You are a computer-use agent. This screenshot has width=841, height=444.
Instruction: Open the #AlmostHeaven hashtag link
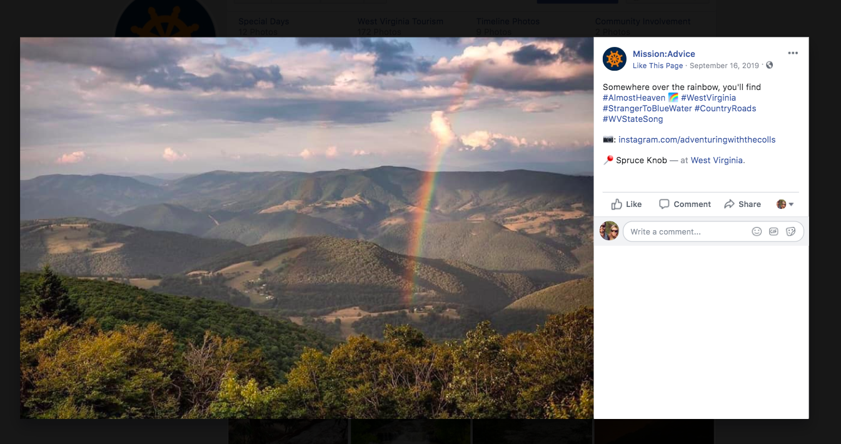coord(633,98)
